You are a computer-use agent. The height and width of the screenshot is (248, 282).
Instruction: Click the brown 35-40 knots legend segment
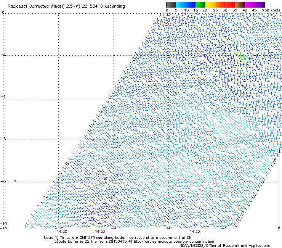point(240,5)
